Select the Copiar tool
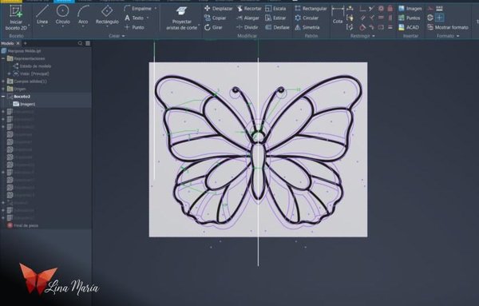The image size is (479, 306). tap(215, 18)
